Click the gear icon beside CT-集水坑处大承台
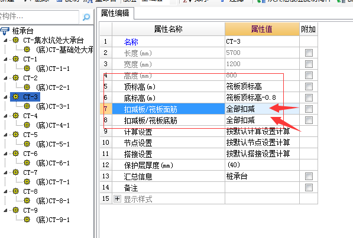353x238 pixels. (x=15, y=40)
